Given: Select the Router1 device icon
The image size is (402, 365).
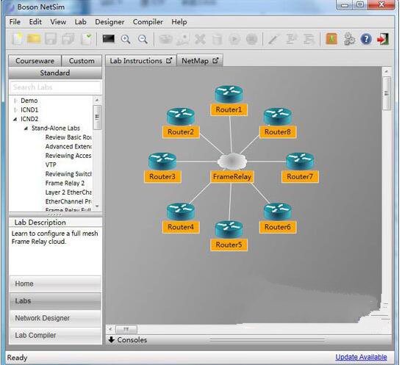Looking at the screenshot, I should click(229, 94).
